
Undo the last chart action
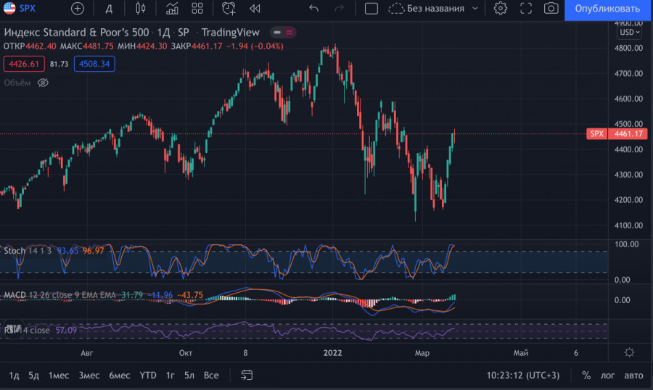pyautogui.click(x=313, y=8)
